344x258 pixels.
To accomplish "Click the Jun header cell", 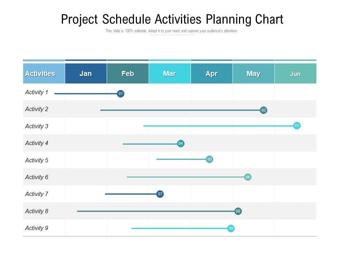I will point(295,73).
